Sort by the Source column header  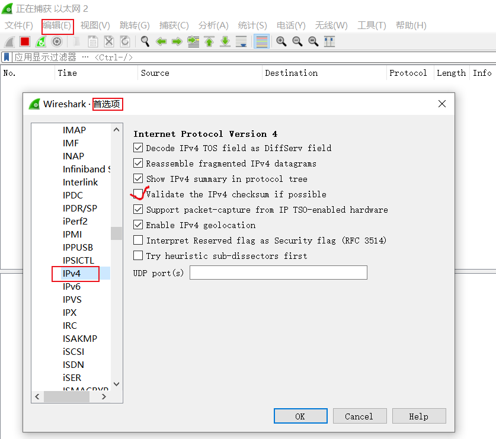200,73
